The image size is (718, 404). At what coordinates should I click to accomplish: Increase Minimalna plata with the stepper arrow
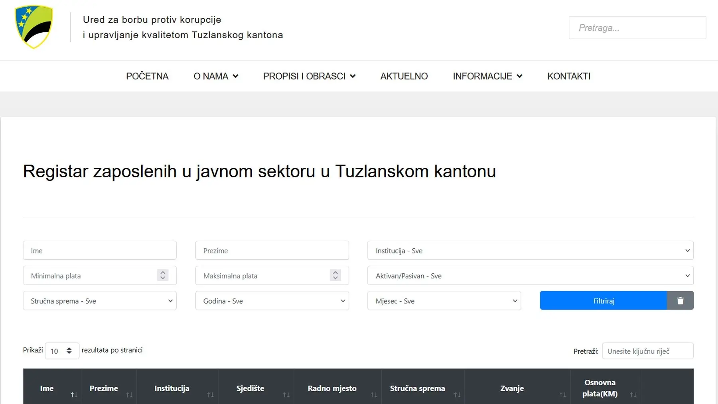click(x=163, y=273)
